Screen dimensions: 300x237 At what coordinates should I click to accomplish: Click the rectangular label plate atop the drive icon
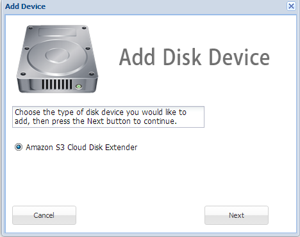click(58, 32)
